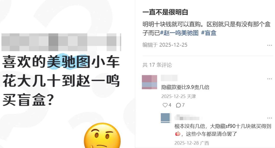Click the comment text 隐藏款要比9.9贵几倍
The width and height of the screenshot is (275, 148).
185,87
